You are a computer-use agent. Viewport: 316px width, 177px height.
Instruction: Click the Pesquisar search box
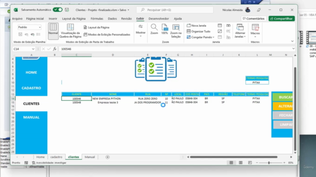pyautogui.click(x=175, y=10)
